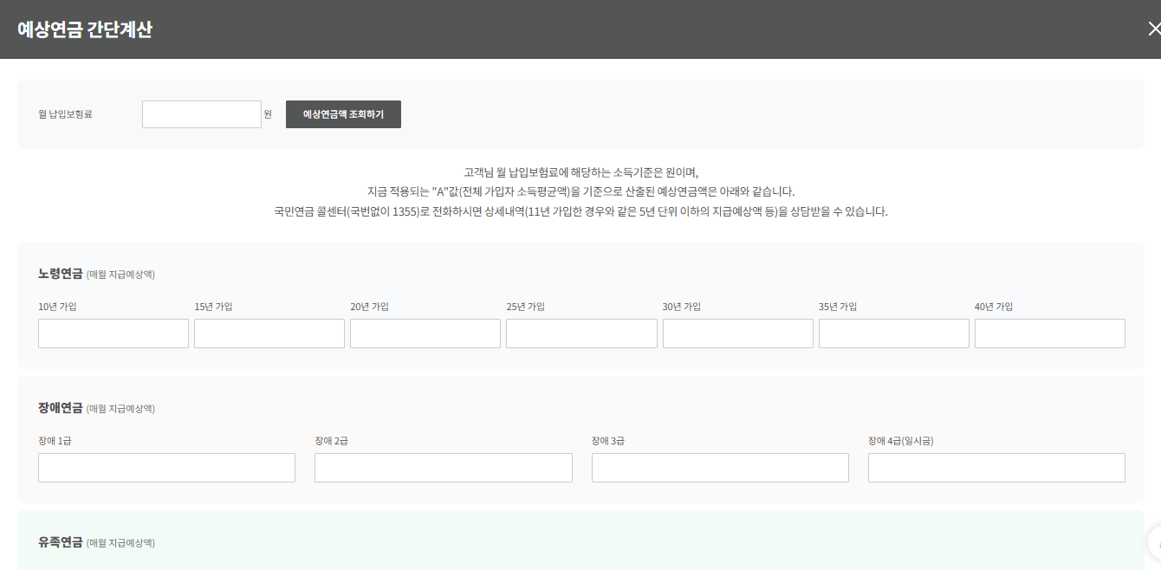Screen dimensions: 1161x570
Task: Click the 15년 가입 field under 노령연금
Action: (x=269, y=333)
